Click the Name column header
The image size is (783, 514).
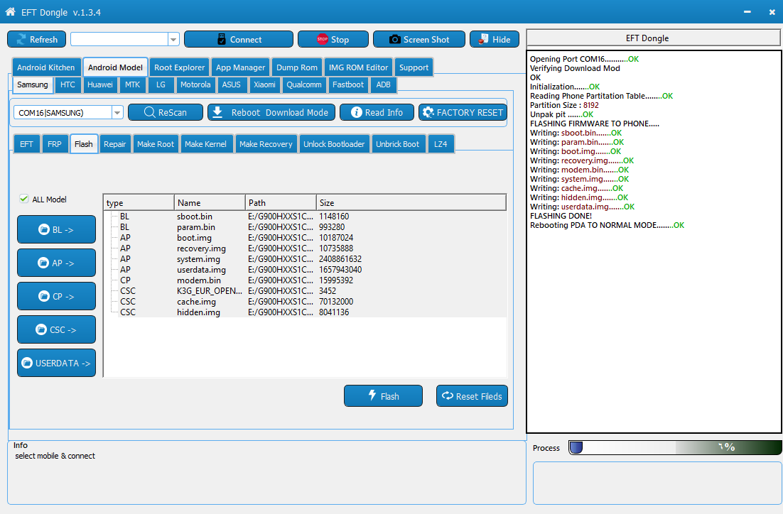210,202
